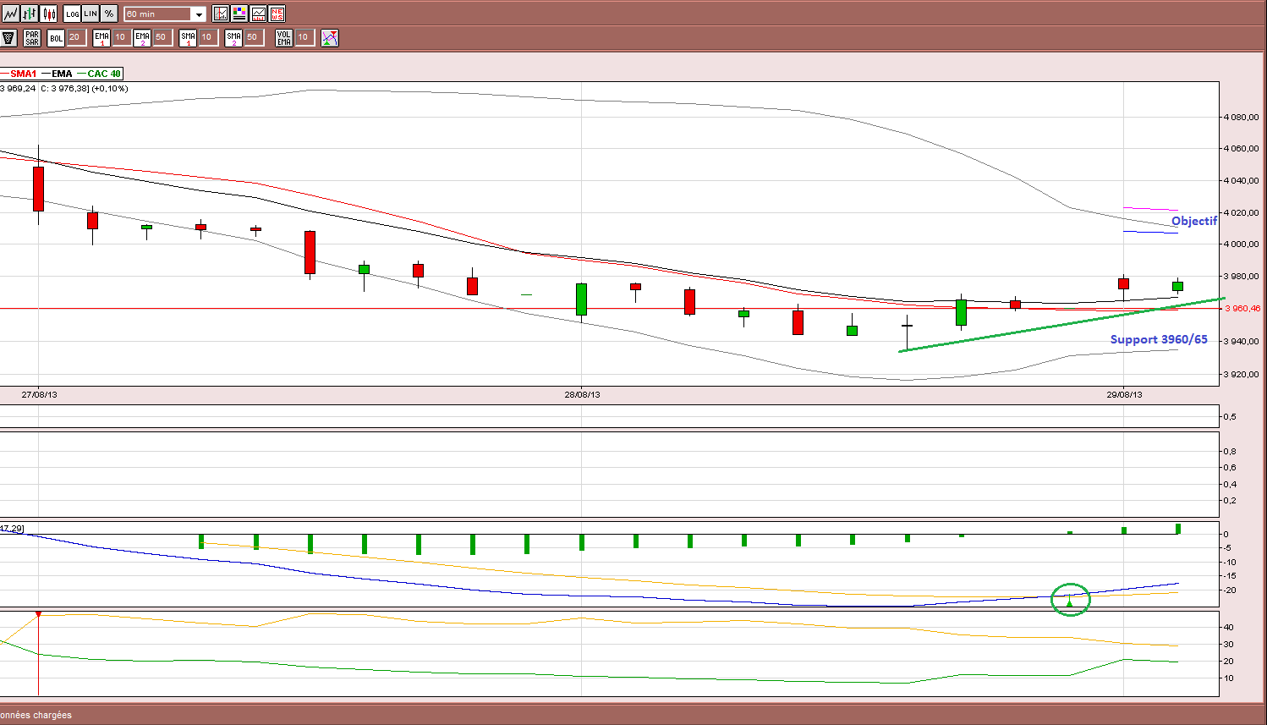The width and height of the screenshot is (1267, 725).
Task: Select LOG scale button
Action: click(x=72, y=14)
